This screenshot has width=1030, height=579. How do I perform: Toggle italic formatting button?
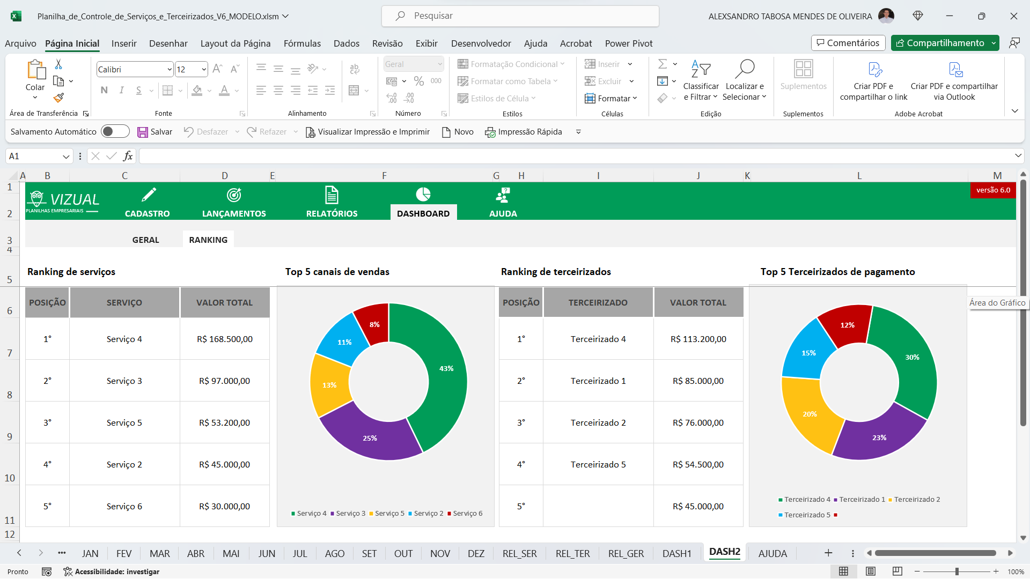click(x=122, y=90)
